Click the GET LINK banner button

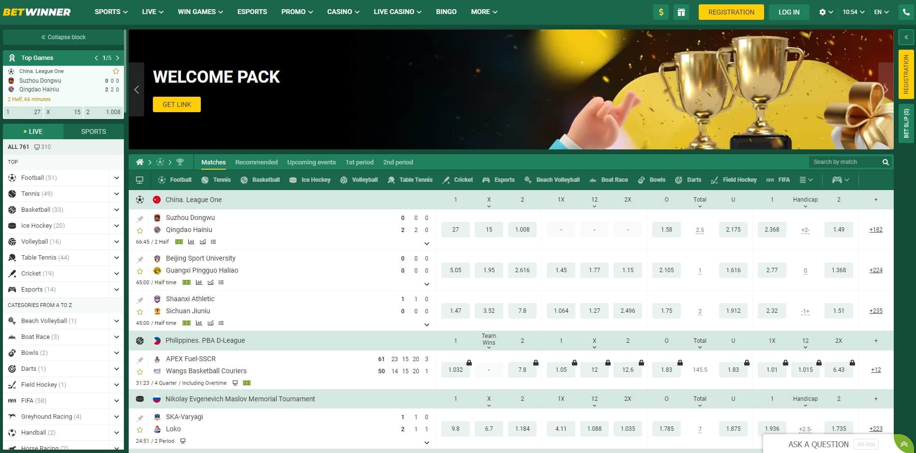point(177,104)
